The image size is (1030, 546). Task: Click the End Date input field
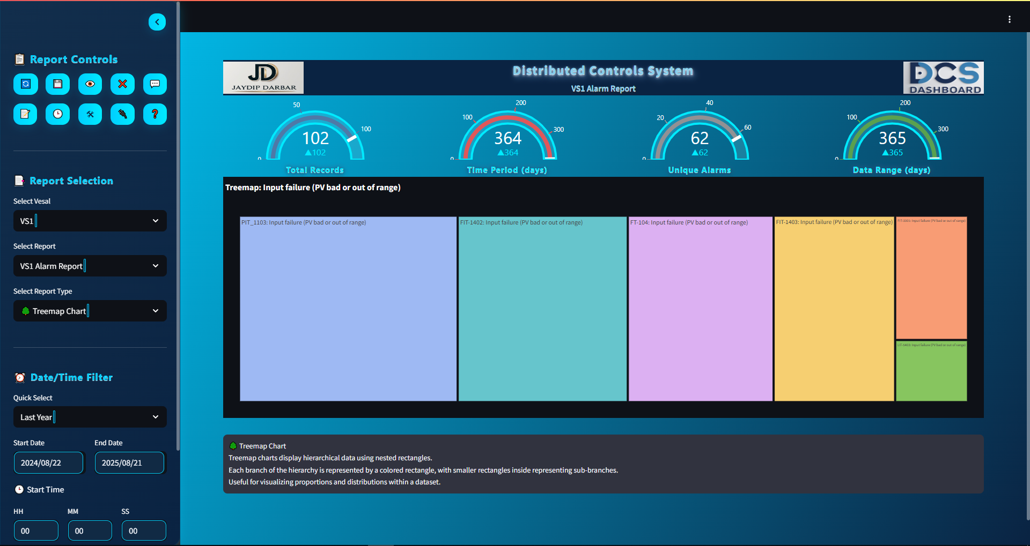[x=129, y=463]
